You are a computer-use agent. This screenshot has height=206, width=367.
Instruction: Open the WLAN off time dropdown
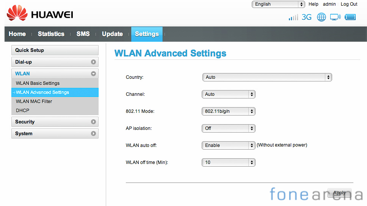(x=229, y=162)
